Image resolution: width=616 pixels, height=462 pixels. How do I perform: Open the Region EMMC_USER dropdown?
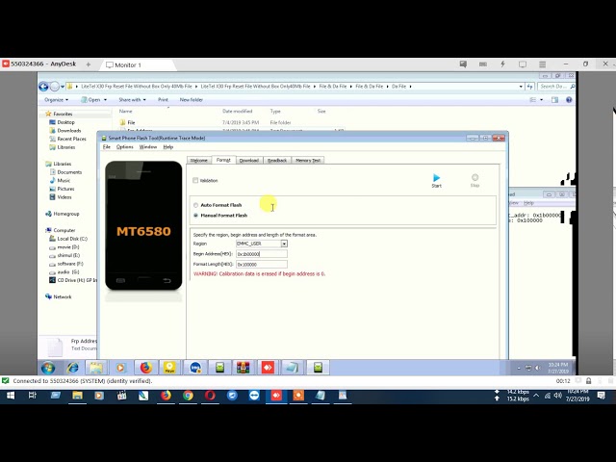pos(284,244)
